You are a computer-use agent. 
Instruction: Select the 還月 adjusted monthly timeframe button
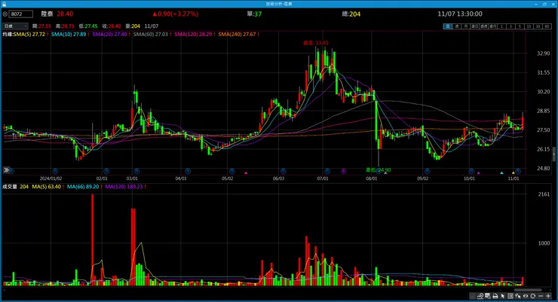coord(493,26)
